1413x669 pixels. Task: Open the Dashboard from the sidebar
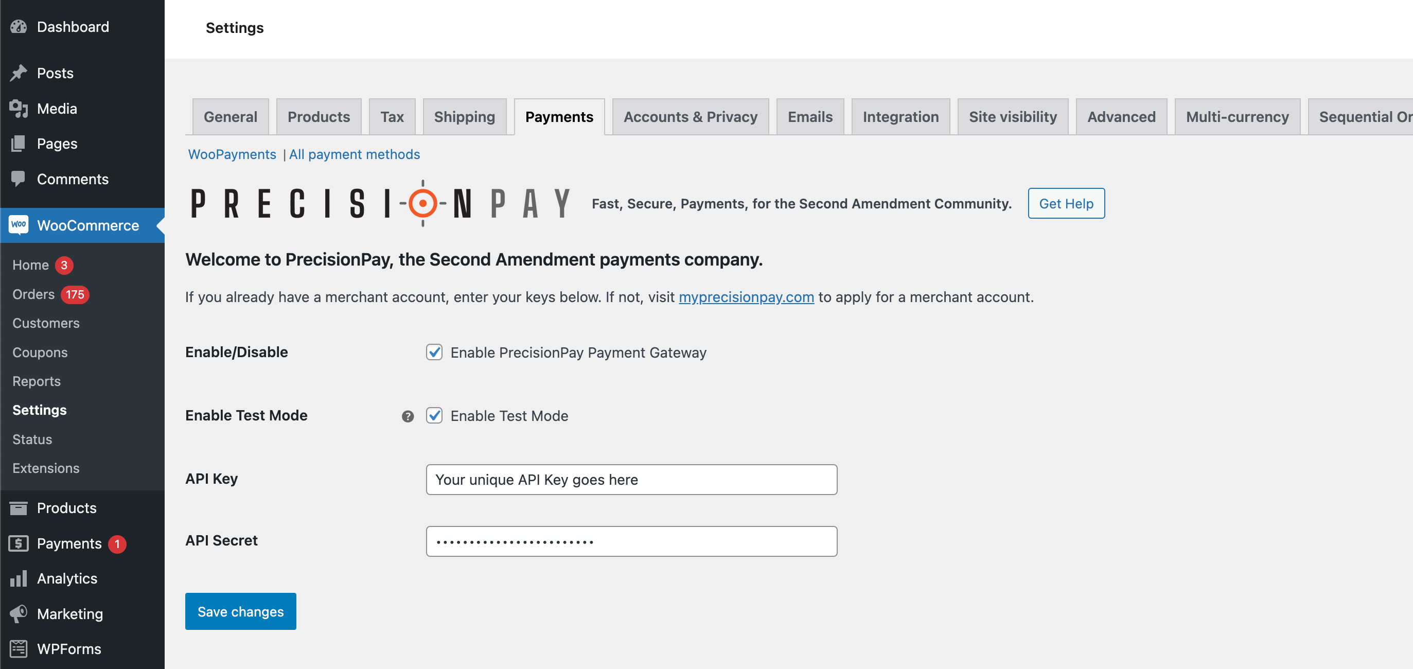pyautogui.click(x=19, y=26)
